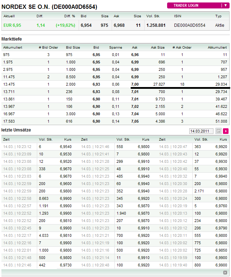Screen dimensions: 231x277
Task: Click the Markttiefe section heading
Action: click(12, 39)
